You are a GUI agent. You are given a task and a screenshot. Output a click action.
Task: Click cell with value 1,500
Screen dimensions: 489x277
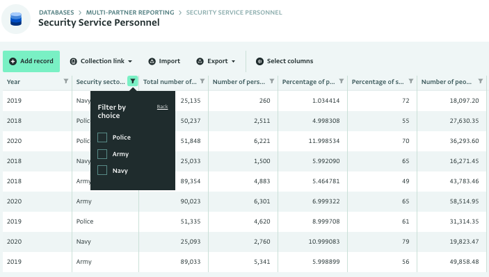262,161
